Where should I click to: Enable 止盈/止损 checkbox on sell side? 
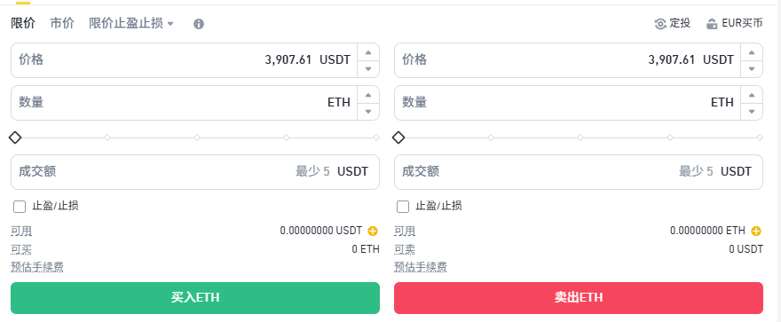pyautogui.click(x=403, y=207)
